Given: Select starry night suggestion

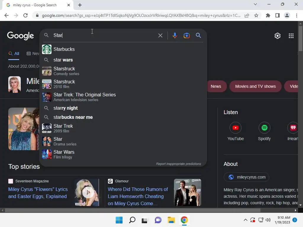Looking at the screenshot, I should click(123, 108).
